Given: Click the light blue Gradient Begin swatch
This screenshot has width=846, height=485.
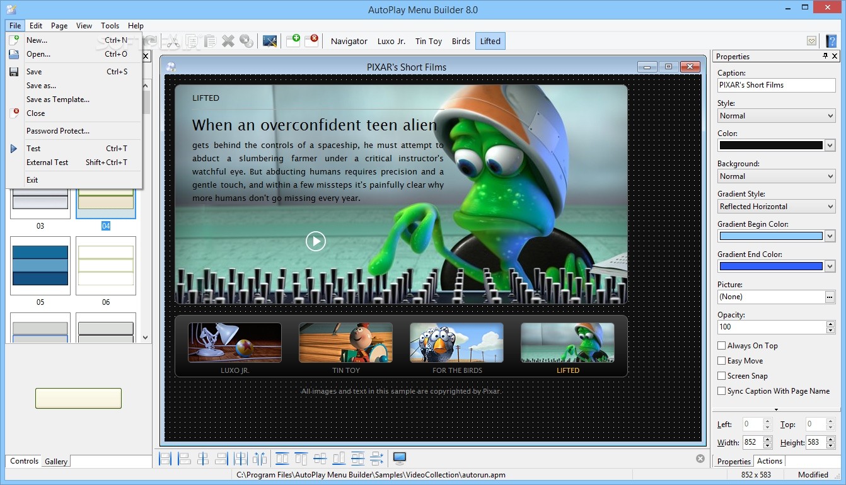Looking at the screenshot, I should pyautogui.click(x=771, y=236).
